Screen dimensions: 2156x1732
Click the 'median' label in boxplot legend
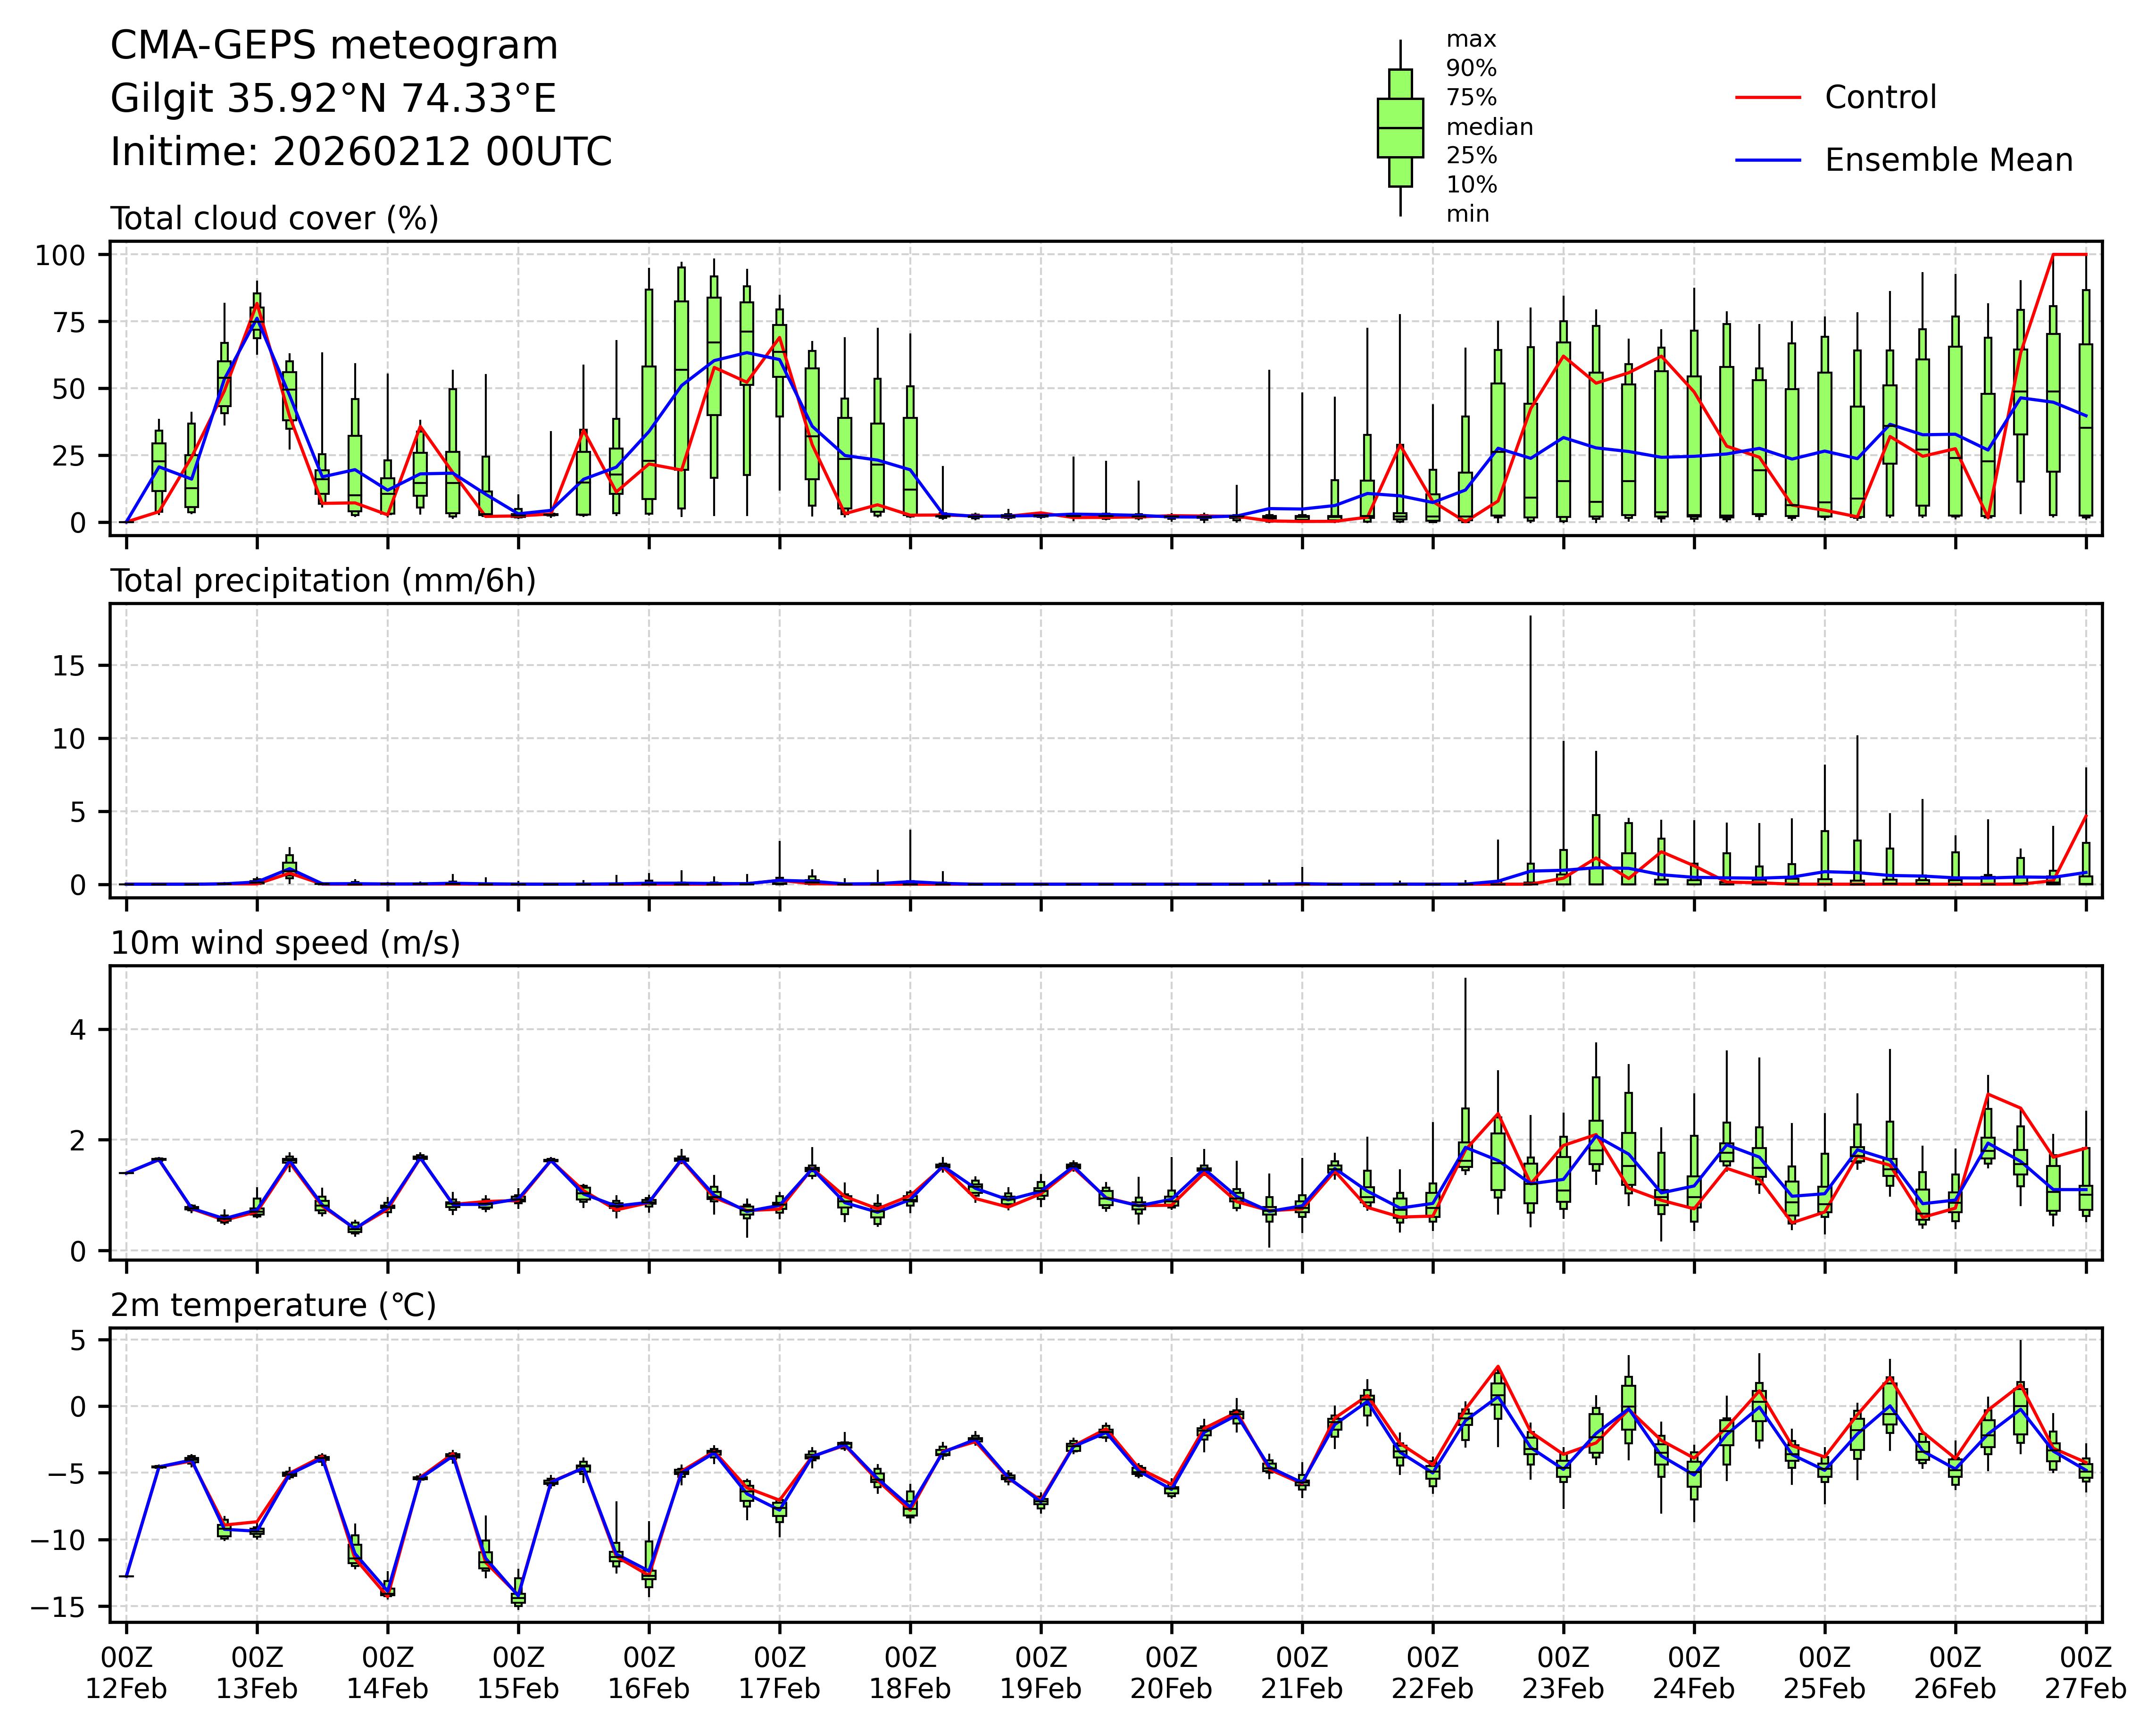point(1489,127)
